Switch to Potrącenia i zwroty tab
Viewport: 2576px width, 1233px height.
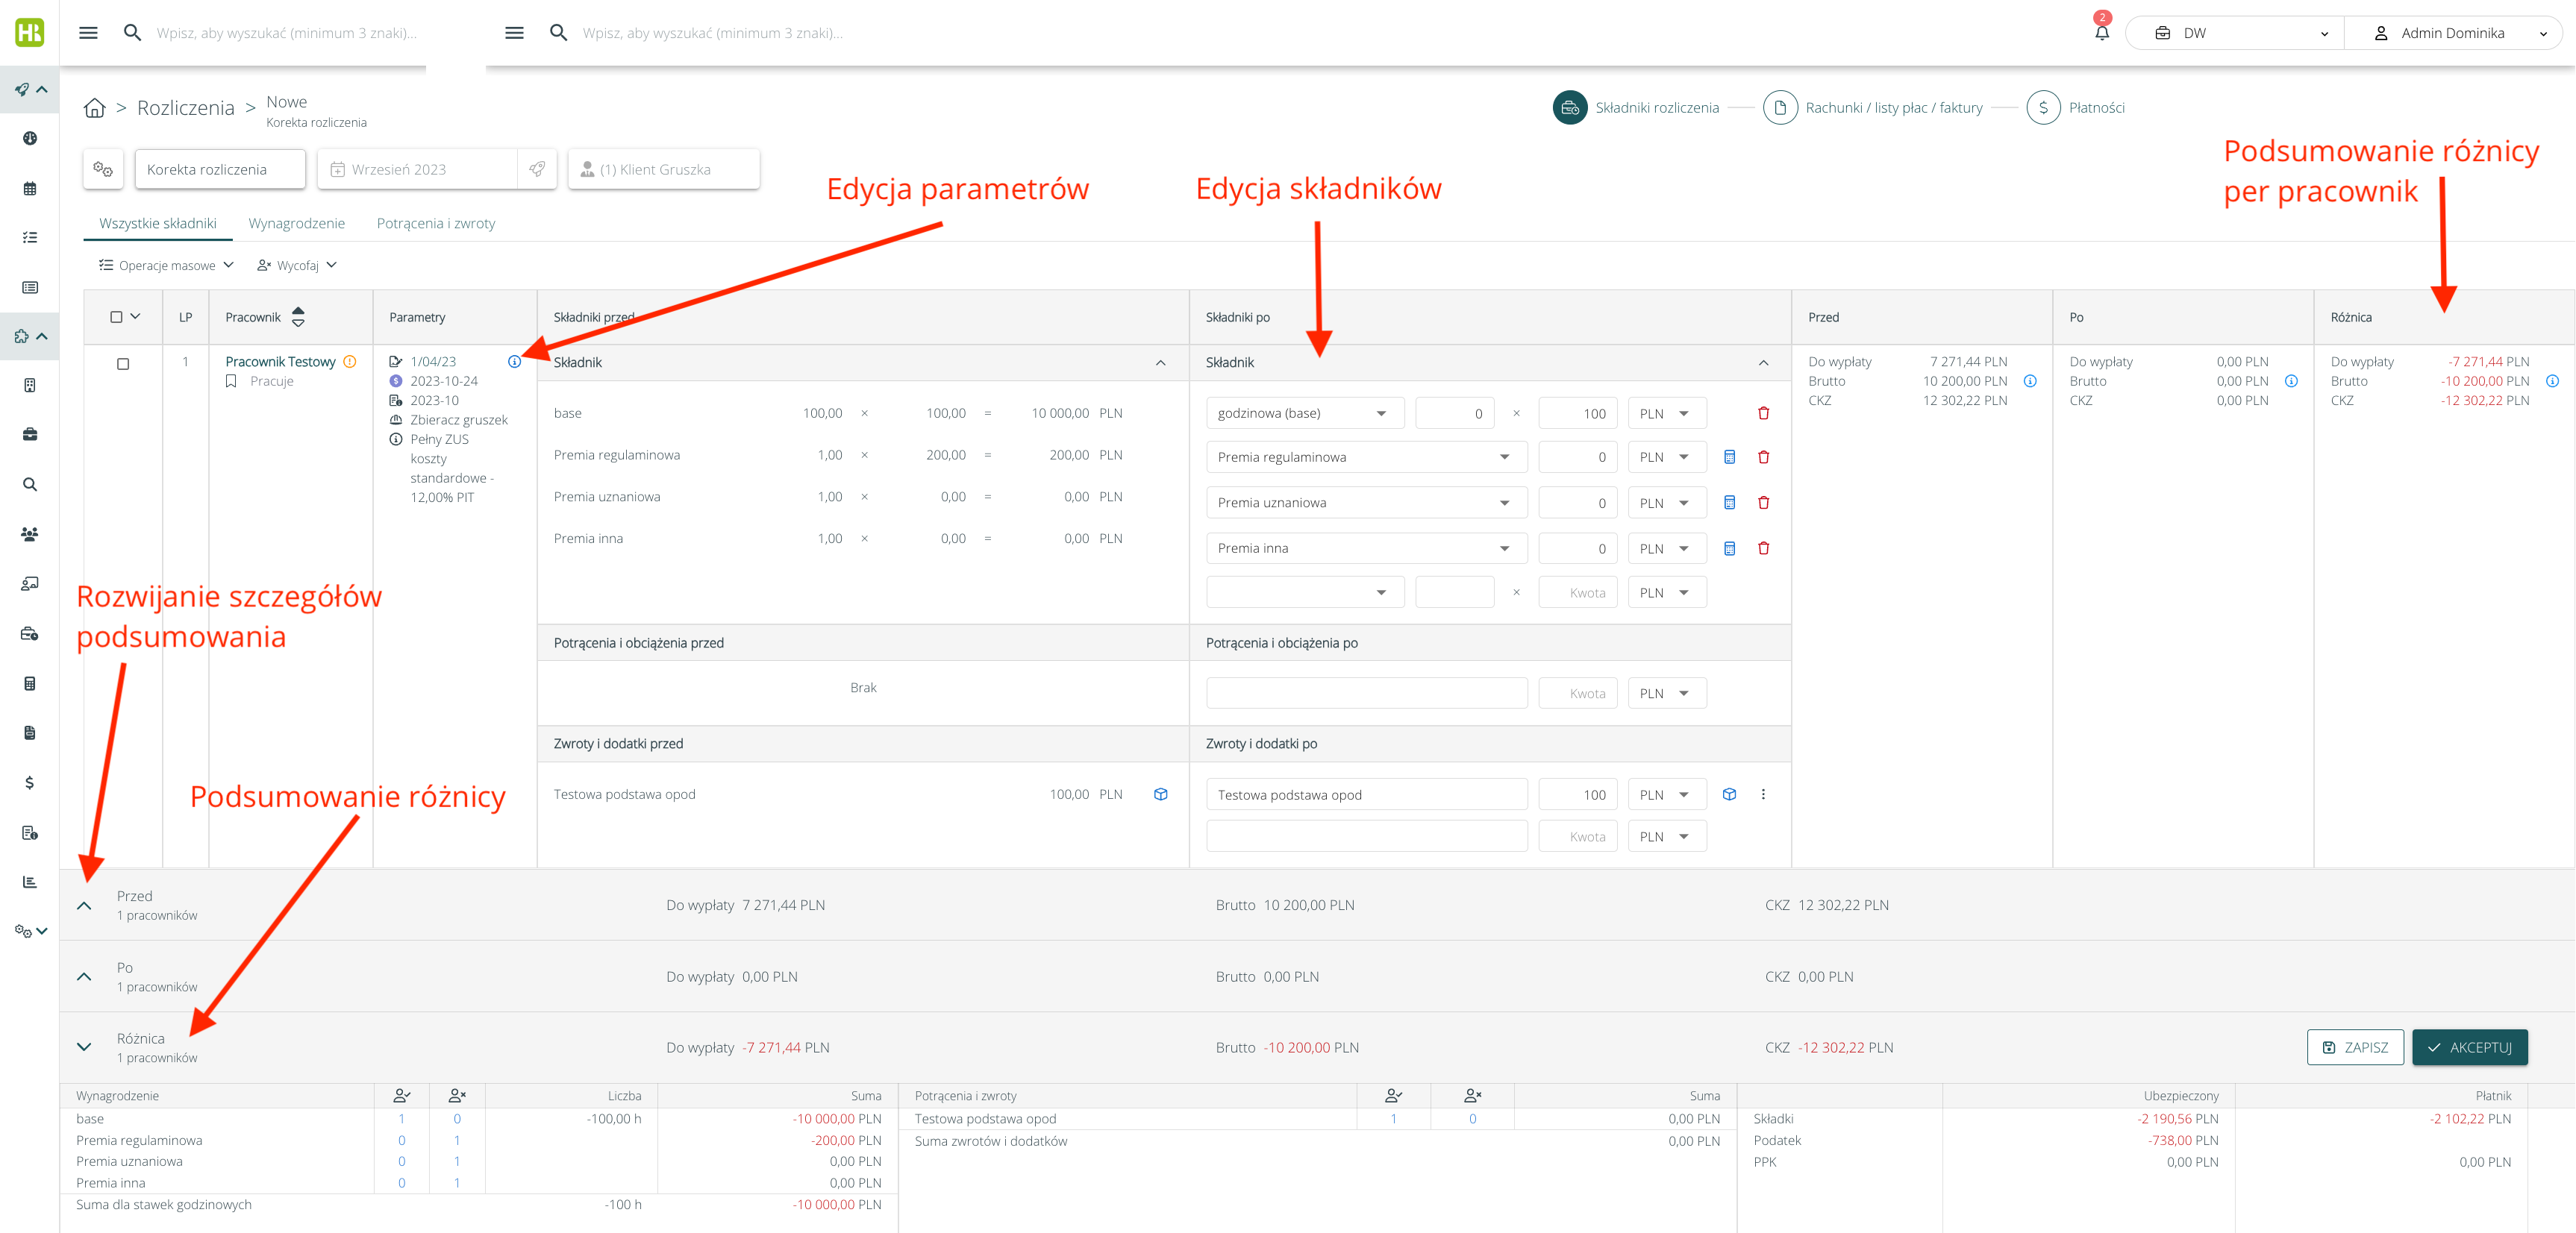pos(435,223)
